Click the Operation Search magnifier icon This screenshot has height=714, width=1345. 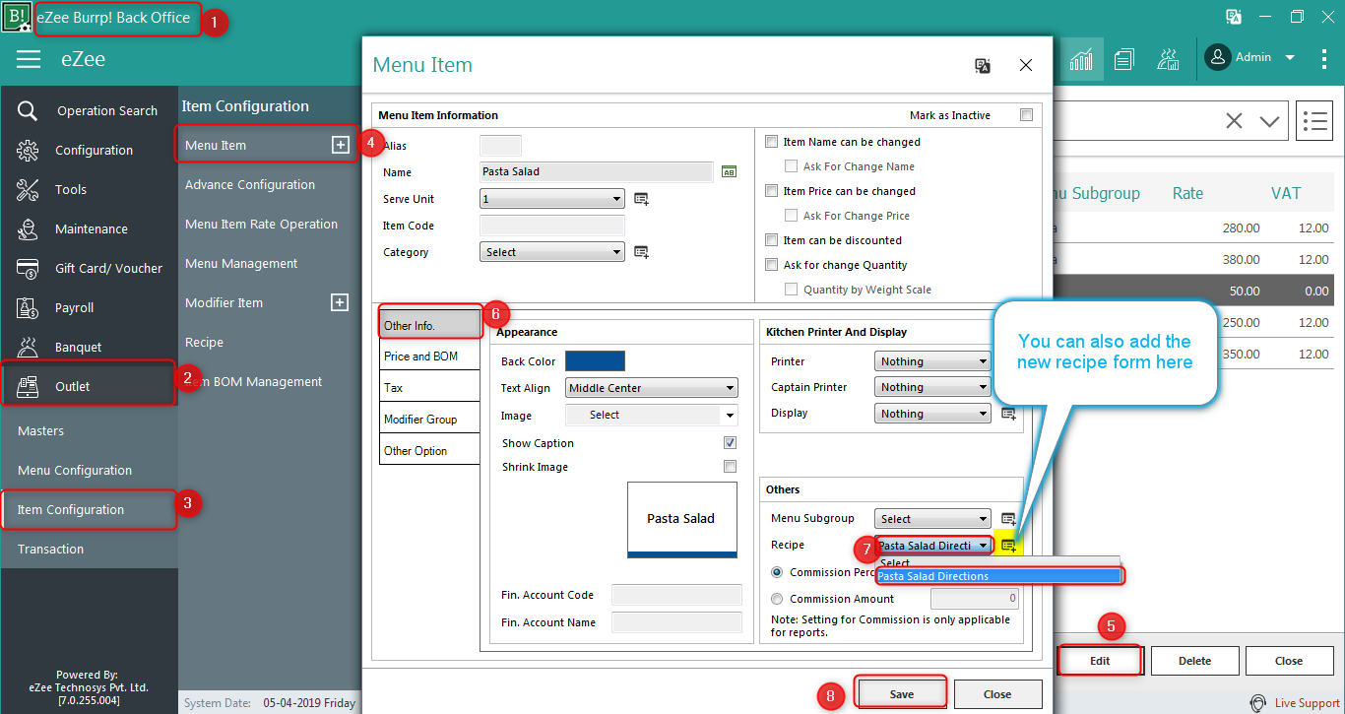click(x=28, y=110)
